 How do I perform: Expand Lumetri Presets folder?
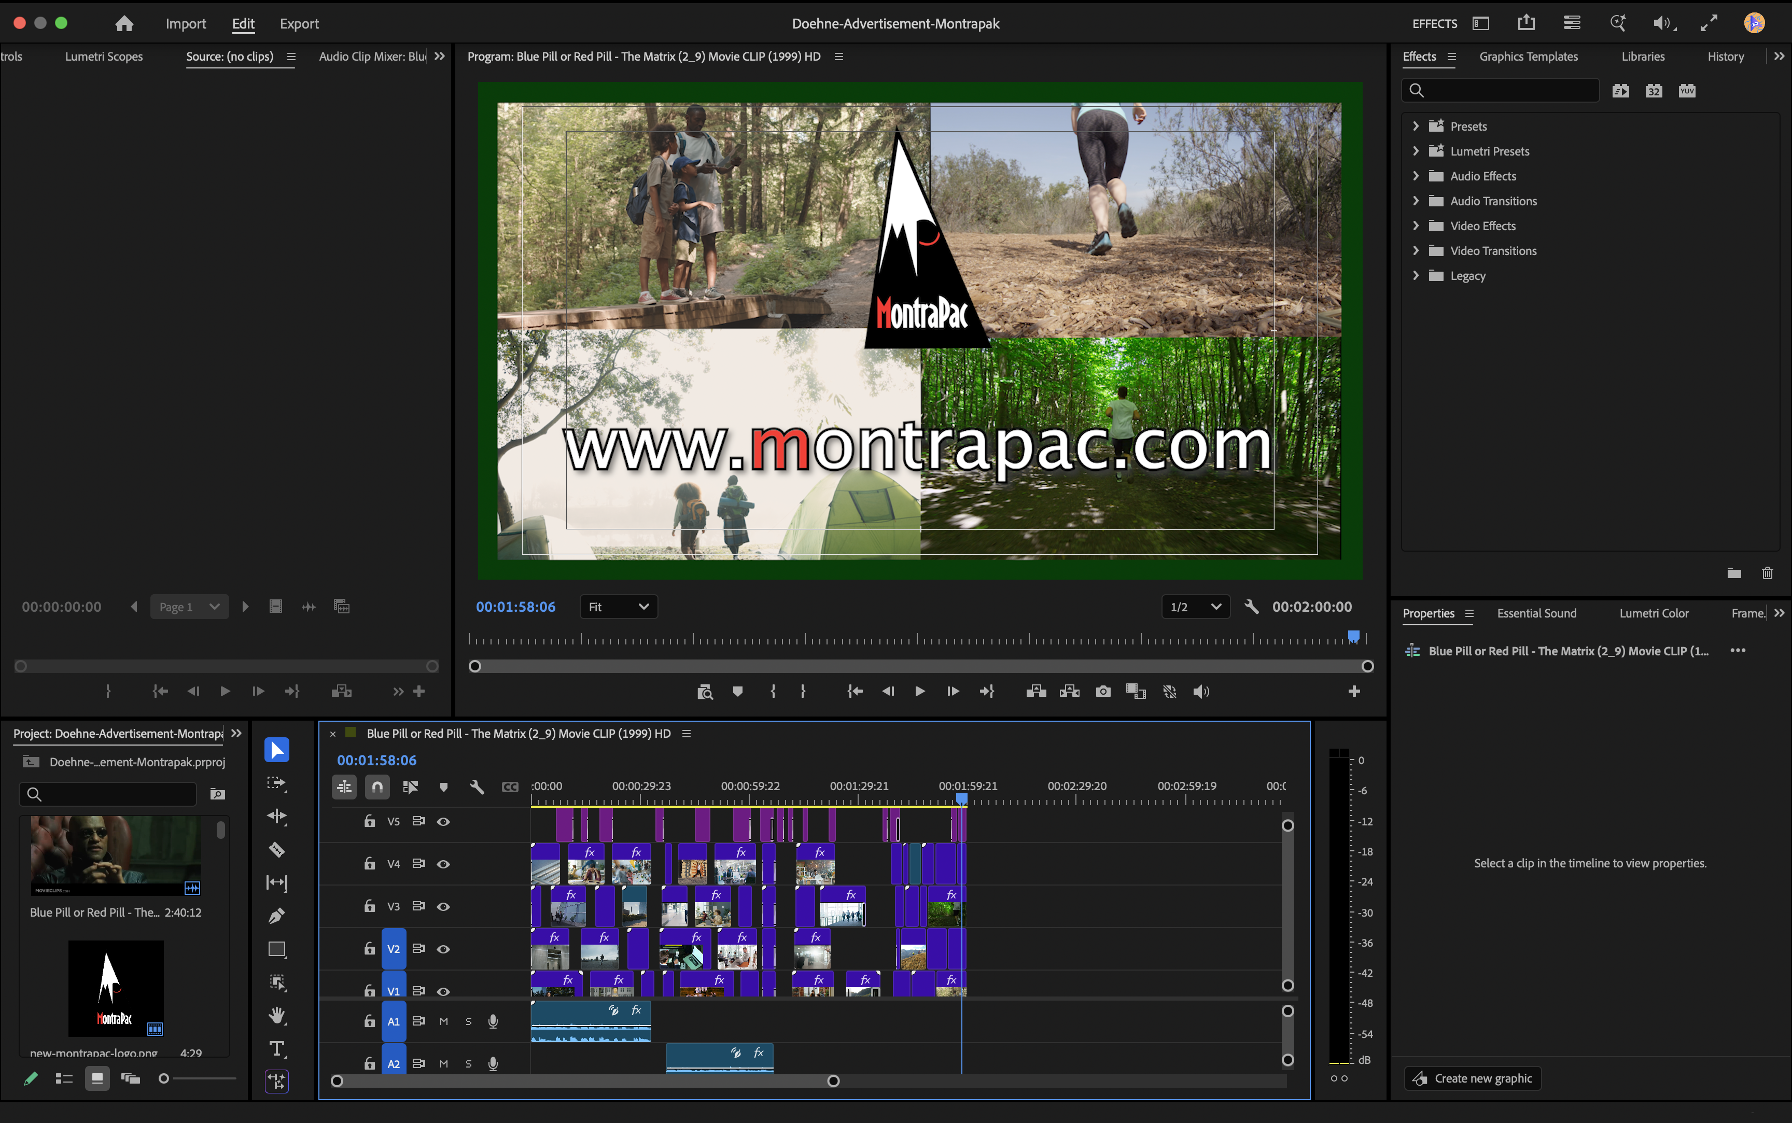1416,151
